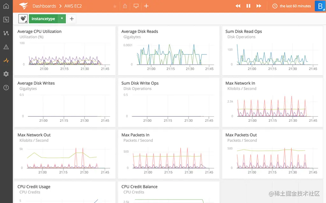Select Dashboards in the breadcrumb menu
The image size is (326, 203).
pyautogui.click(x=44, y=6)
